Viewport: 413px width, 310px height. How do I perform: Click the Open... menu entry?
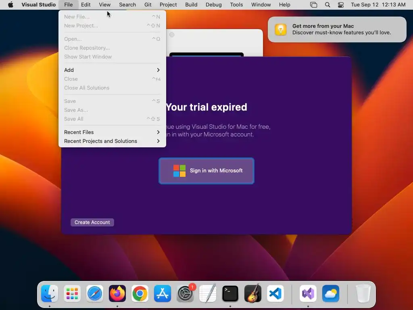[x=112, y=39]
